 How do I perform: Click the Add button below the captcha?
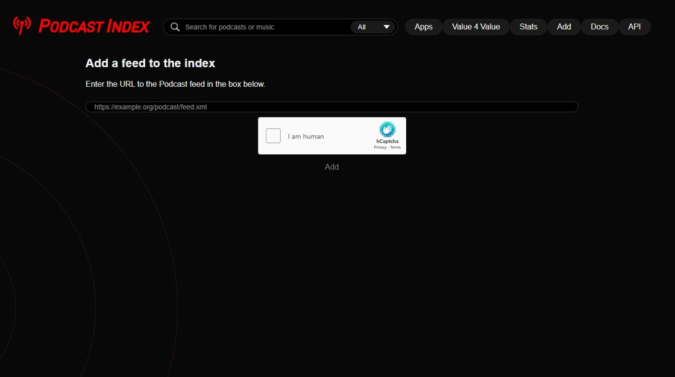331,167
